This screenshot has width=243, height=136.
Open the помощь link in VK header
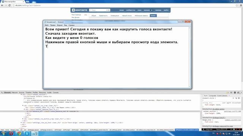click(x=158, y=10)
